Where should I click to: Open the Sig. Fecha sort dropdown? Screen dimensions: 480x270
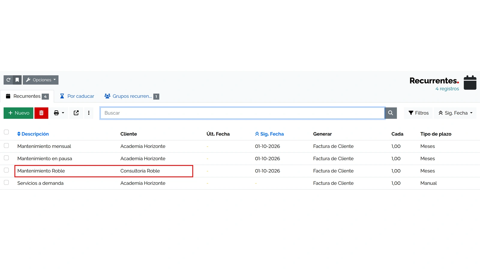(x=455, y=113)
